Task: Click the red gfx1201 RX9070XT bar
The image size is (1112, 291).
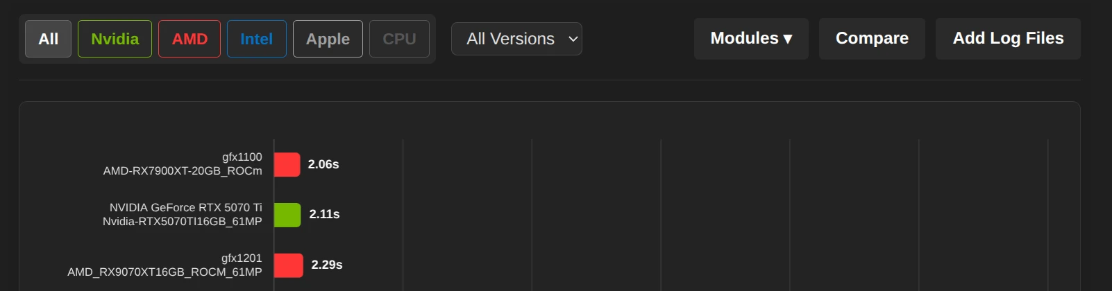Action: (288, 265)
